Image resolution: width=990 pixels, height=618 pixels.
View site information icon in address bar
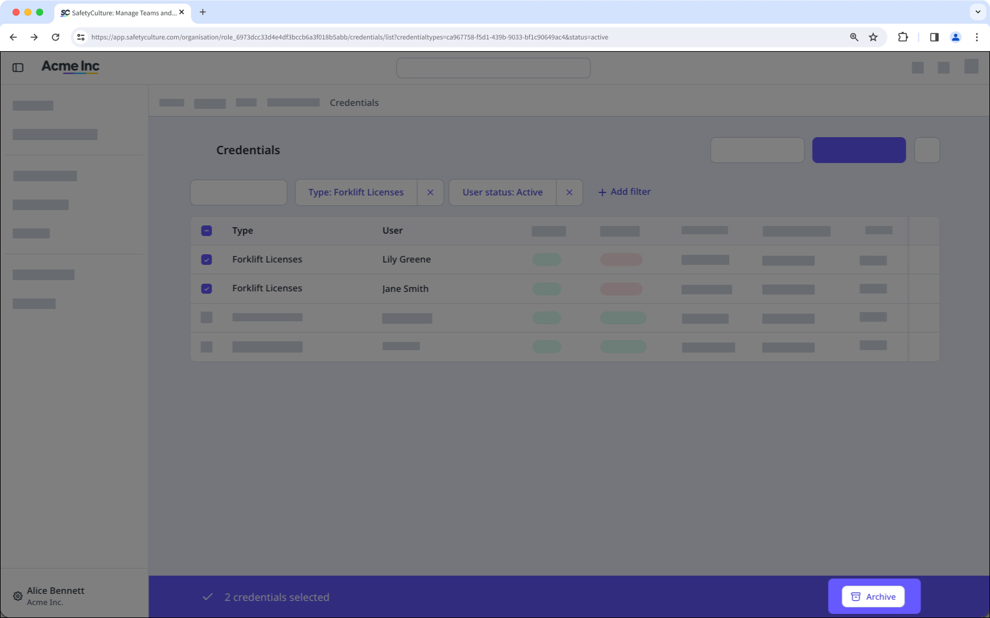(81, 37)
